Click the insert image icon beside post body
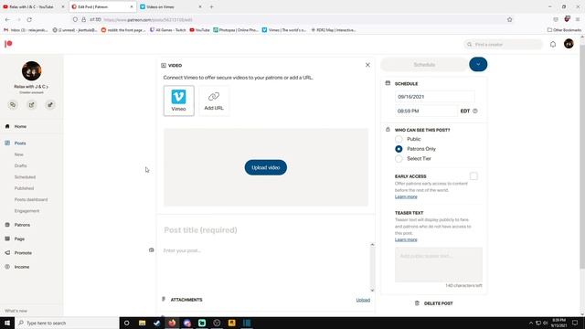This screenshot has width=585, height=329. pyautogui.click(x=151, y=249)
